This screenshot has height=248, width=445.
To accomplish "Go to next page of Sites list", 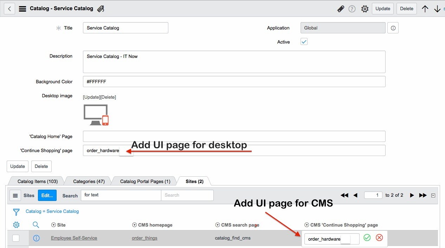I will click(x=412, y=195).
